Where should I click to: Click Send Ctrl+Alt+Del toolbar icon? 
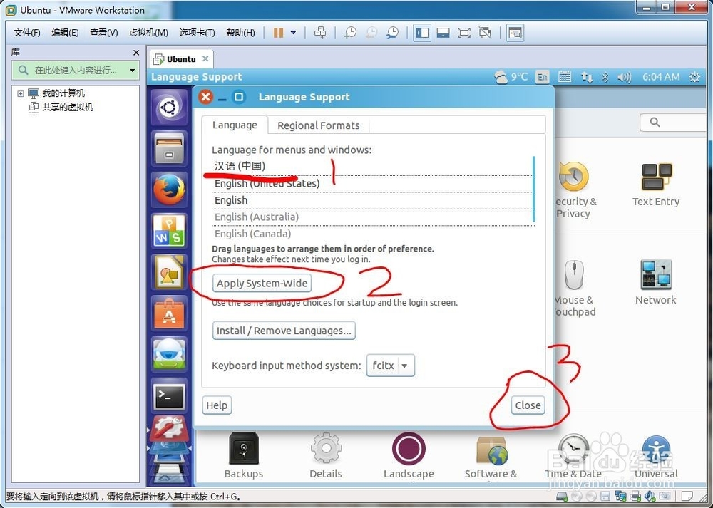320,33
